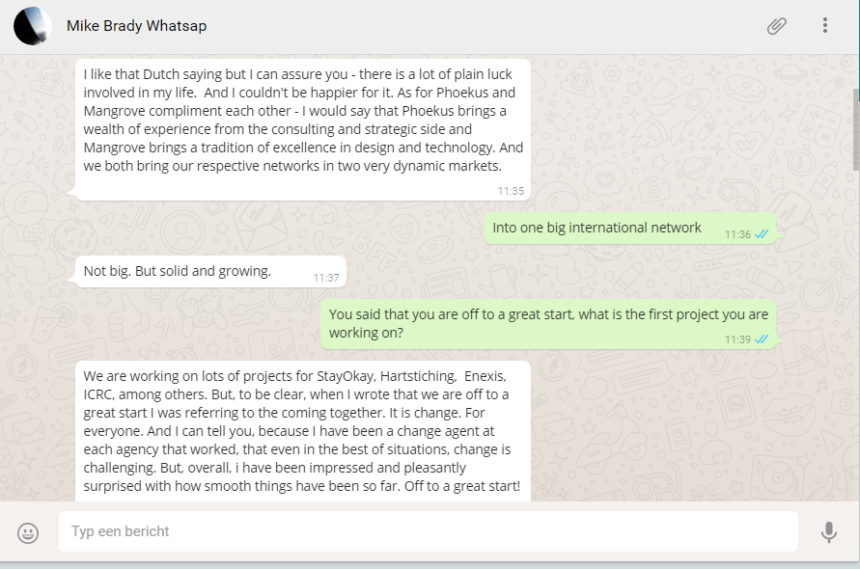The width and height of the screenshot is (860, 569).
Task: Open the emoji picker smiley icon
Action: click(x=29, y=532)
